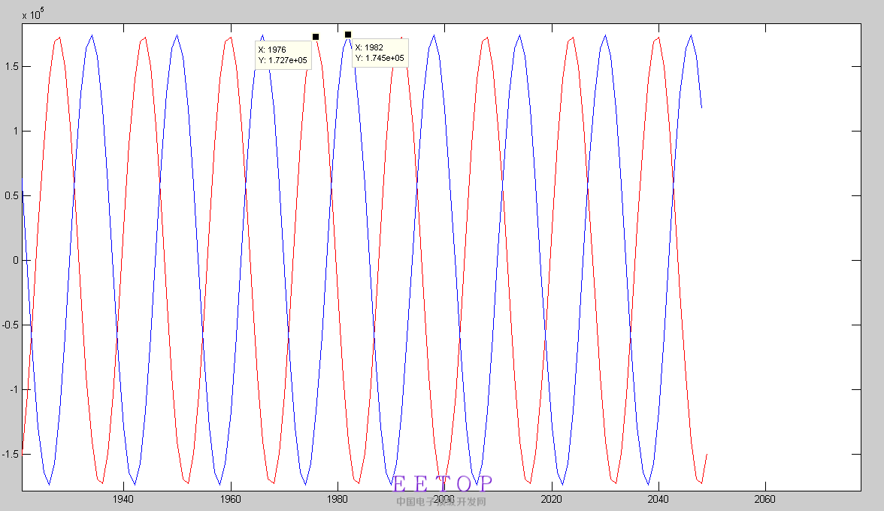Click x-axis tick label 1940
Screen dimensions: 884x511
[123, 499]
